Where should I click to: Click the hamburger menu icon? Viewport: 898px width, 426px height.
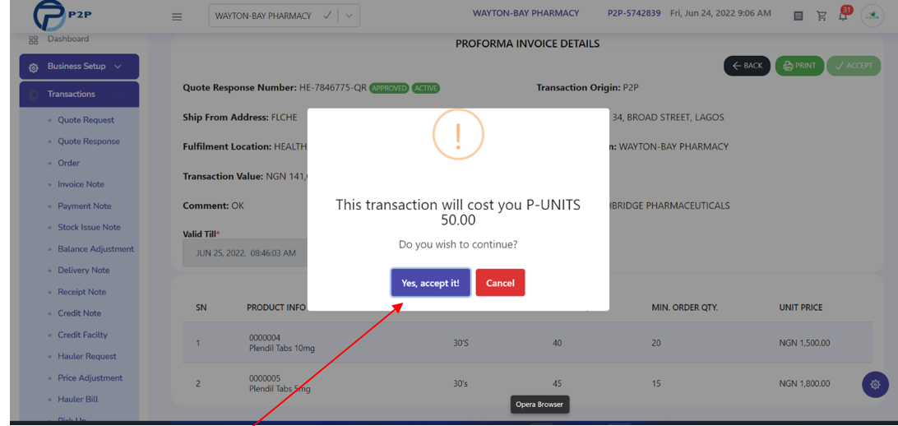(177, 16)
